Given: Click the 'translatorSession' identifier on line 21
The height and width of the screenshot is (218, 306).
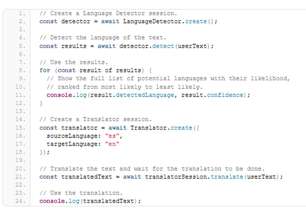Looking at the screenshot, I should (x=176, y=177).
